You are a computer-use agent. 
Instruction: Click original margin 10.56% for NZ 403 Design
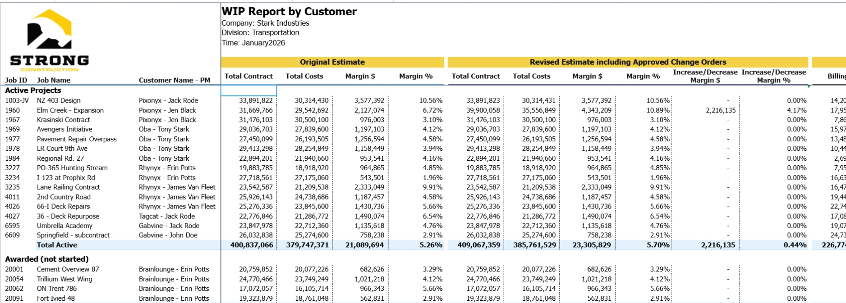click(431, 101)
